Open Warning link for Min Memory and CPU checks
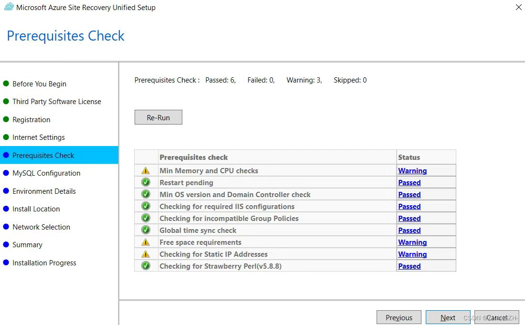This screenshot has width=525, height=325. (x=412, y=171)
